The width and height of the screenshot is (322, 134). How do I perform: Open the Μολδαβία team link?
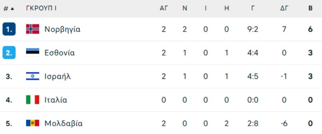coord(64,124)
